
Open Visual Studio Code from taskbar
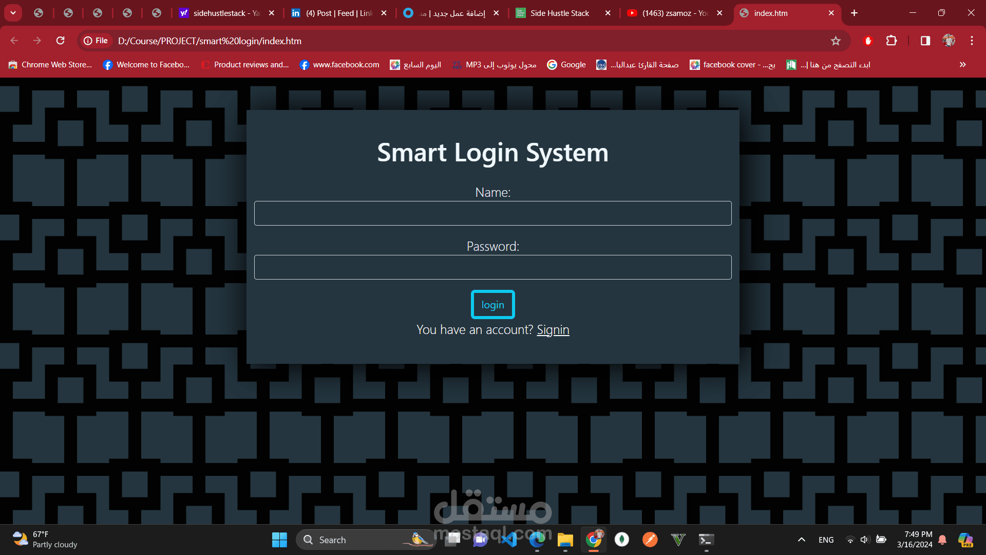(509, 540)
